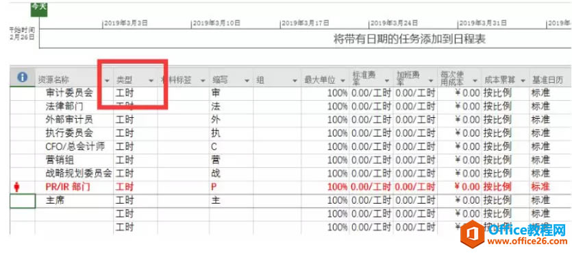
Task: Click the 工时 type cell for 审计委员会
Action: click(x=136, y=93)
